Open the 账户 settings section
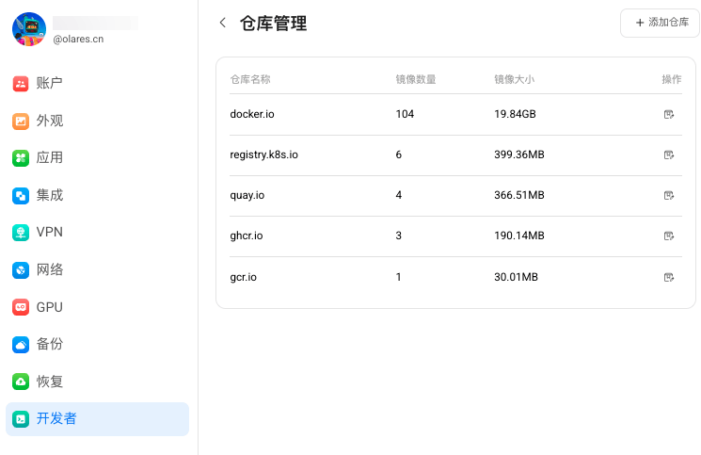Viewport: 701px width, 455px height. pyautogui.click(x=49, y=83)
